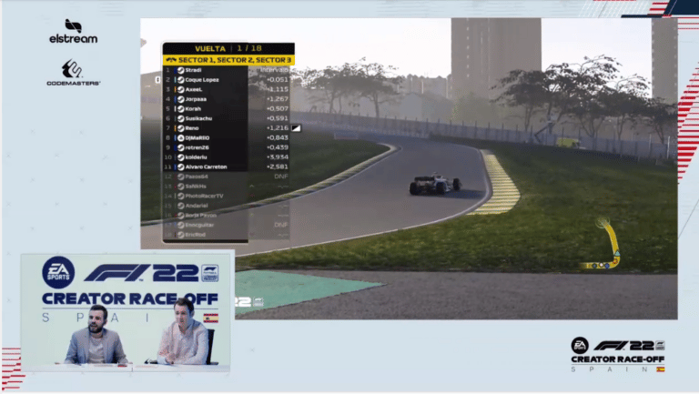Viewport: 699px width, 394px height.
Task: Click the DNF status beside Pazos64
Action: 281,177
